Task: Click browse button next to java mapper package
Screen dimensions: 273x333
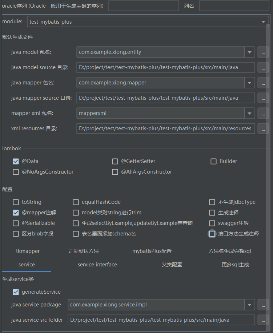Action: (x=263, y=83)
